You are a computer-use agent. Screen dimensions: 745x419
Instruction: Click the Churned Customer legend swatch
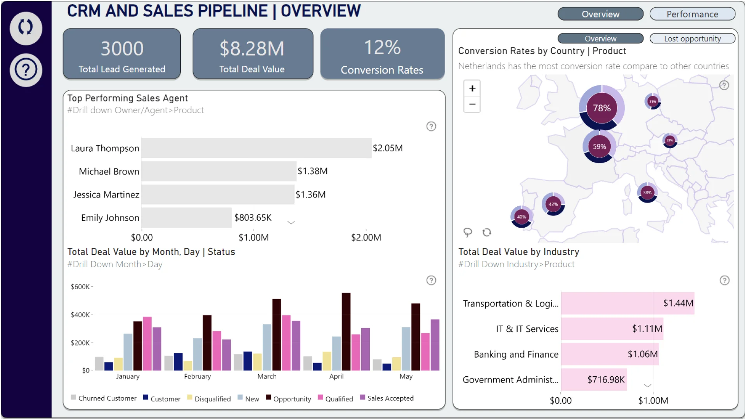point(73,397)
